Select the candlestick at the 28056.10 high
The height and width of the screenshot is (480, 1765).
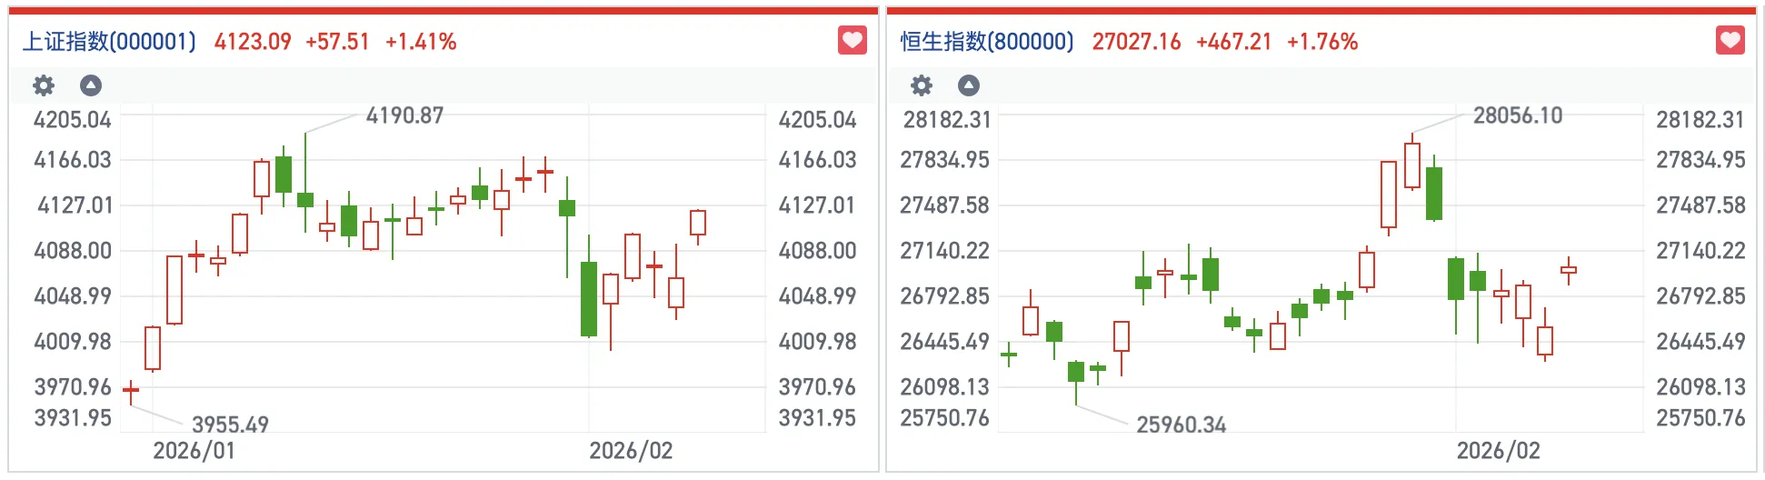tap(1412, 164)
